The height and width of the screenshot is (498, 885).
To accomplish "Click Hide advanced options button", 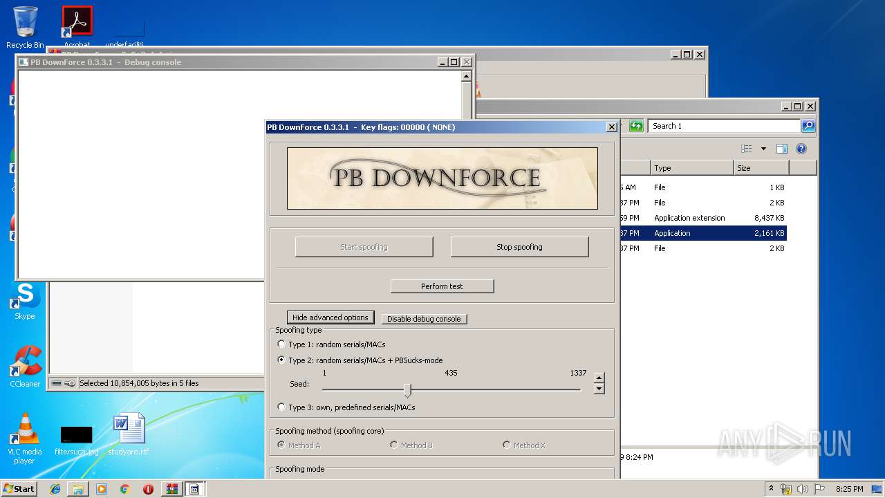I will [x=330, y=317].
